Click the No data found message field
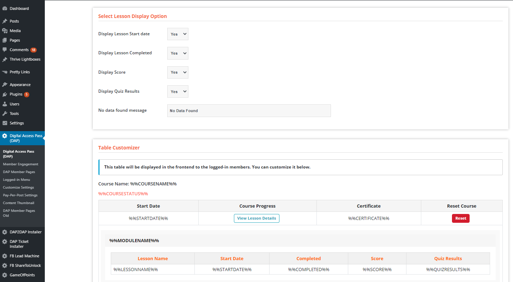 [x=249, y=111]
